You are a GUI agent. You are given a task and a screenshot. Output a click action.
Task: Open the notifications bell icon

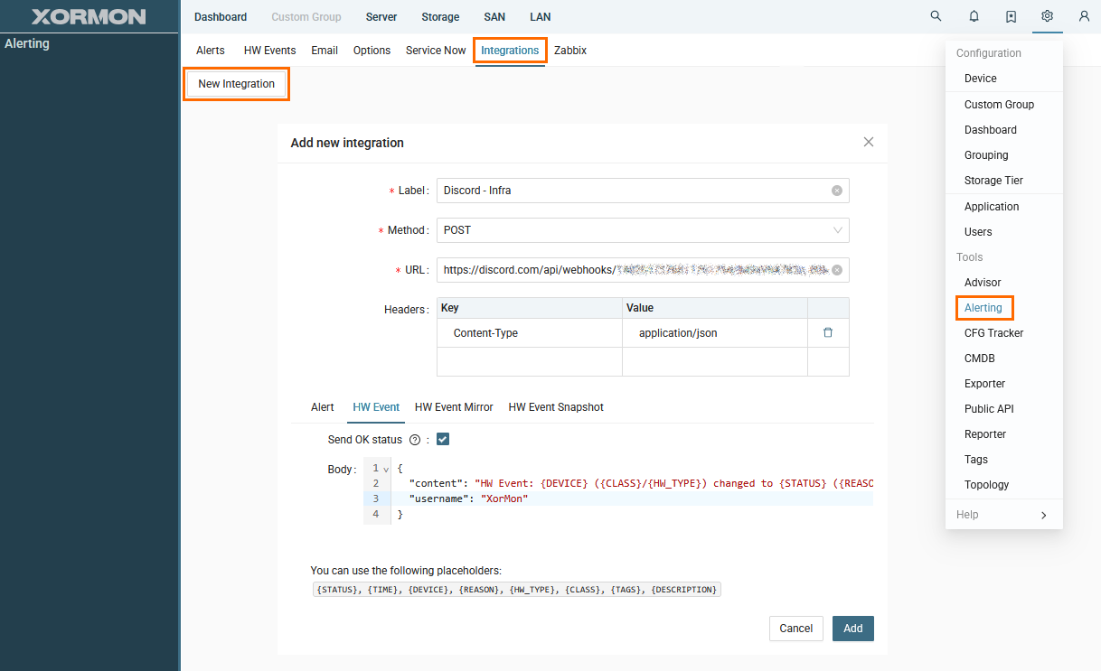point(974,16)
